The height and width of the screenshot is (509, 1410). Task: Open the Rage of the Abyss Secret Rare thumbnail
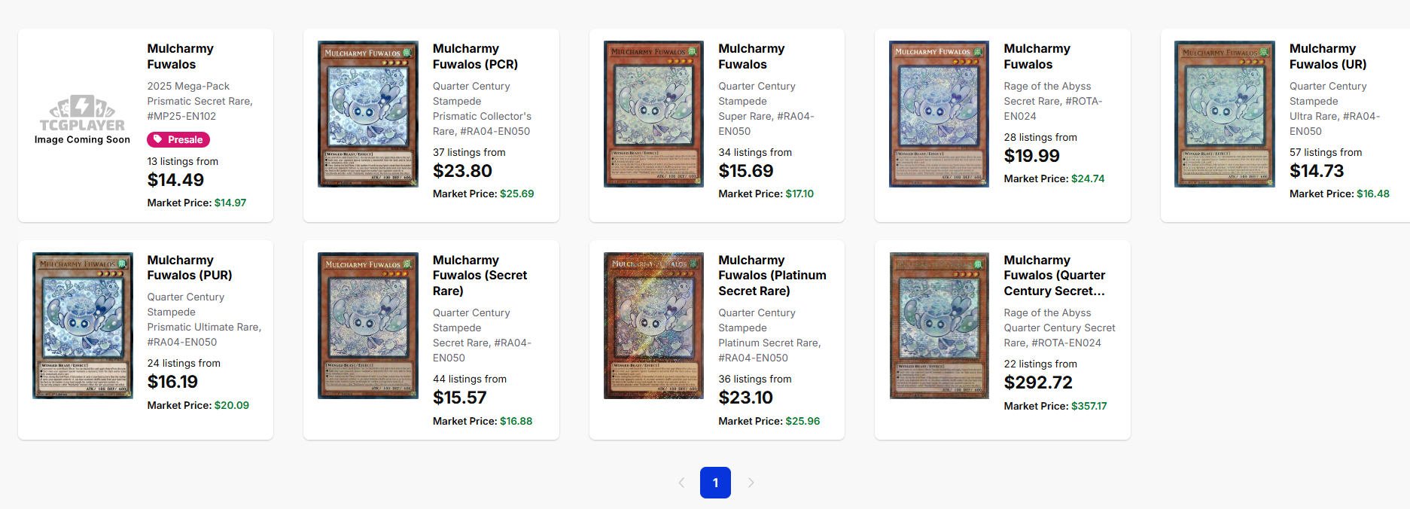[939, 114]
